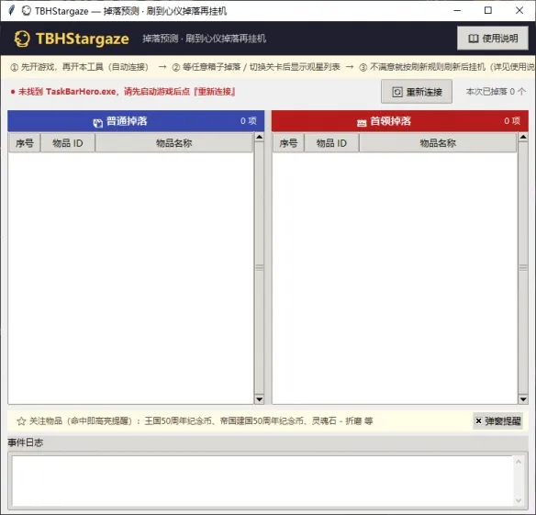Open the 使用说明 help guide button
This screenshot has height=515, width=536.
493,39
